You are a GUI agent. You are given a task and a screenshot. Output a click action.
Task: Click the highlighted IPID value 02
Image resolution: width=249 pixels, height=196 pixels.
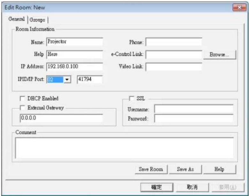click(x=55, y=79)
